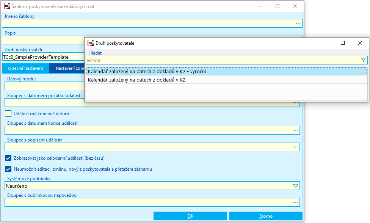Expand the Systémové podmínky dropdown arrow
The image size is (370, 223).
pos(295,186)
